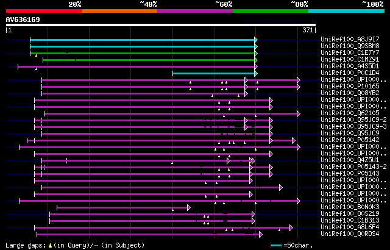Click the purple alignment bar of UniRef100_A8L6F4
The height and width of the screenshot is (250, 390).
[x=162, y=227]
